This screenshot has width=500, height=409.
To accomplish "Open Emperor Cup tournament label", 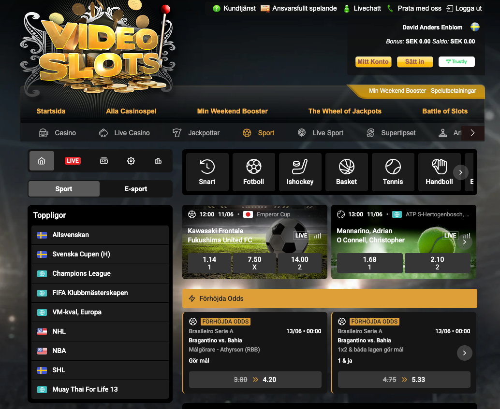I will 274,214.
